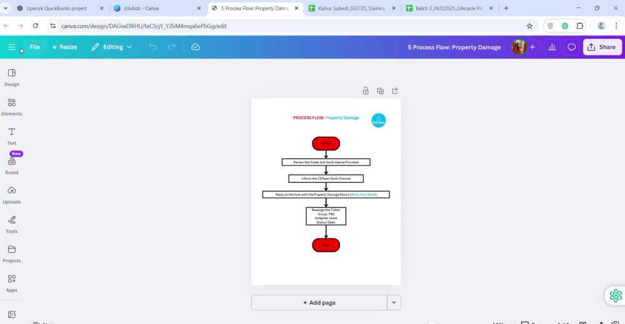This screenshot has width=625, height=324.
Task: Select the blue Swimply logo circle
Action: coord(379,120)
